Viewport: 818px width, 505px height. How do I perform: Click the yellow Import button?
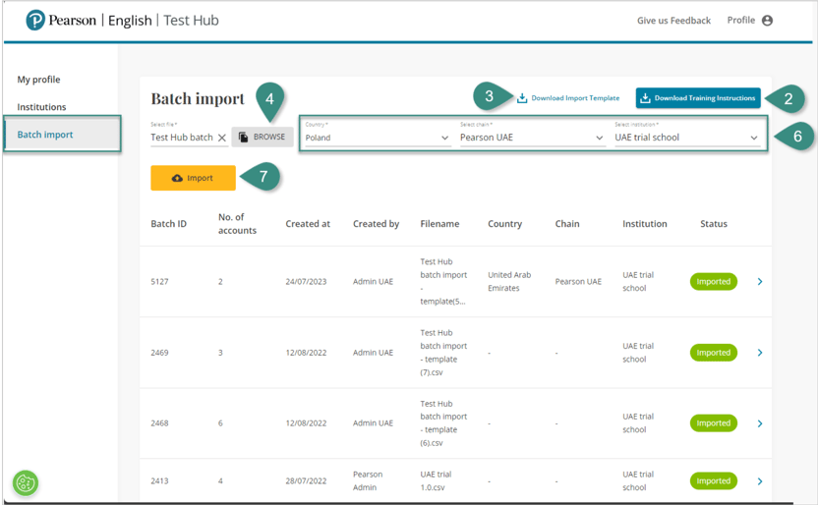[x=193, y=178]
